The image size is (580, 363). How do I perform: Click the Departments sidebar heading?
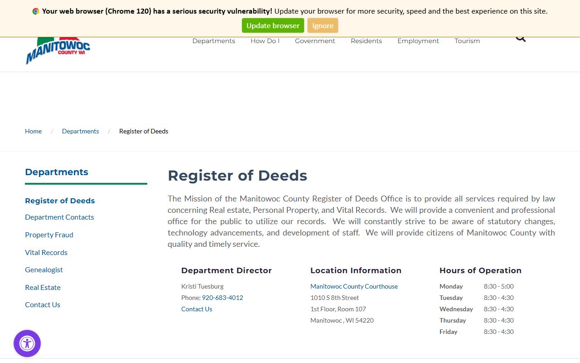[57, 172]
